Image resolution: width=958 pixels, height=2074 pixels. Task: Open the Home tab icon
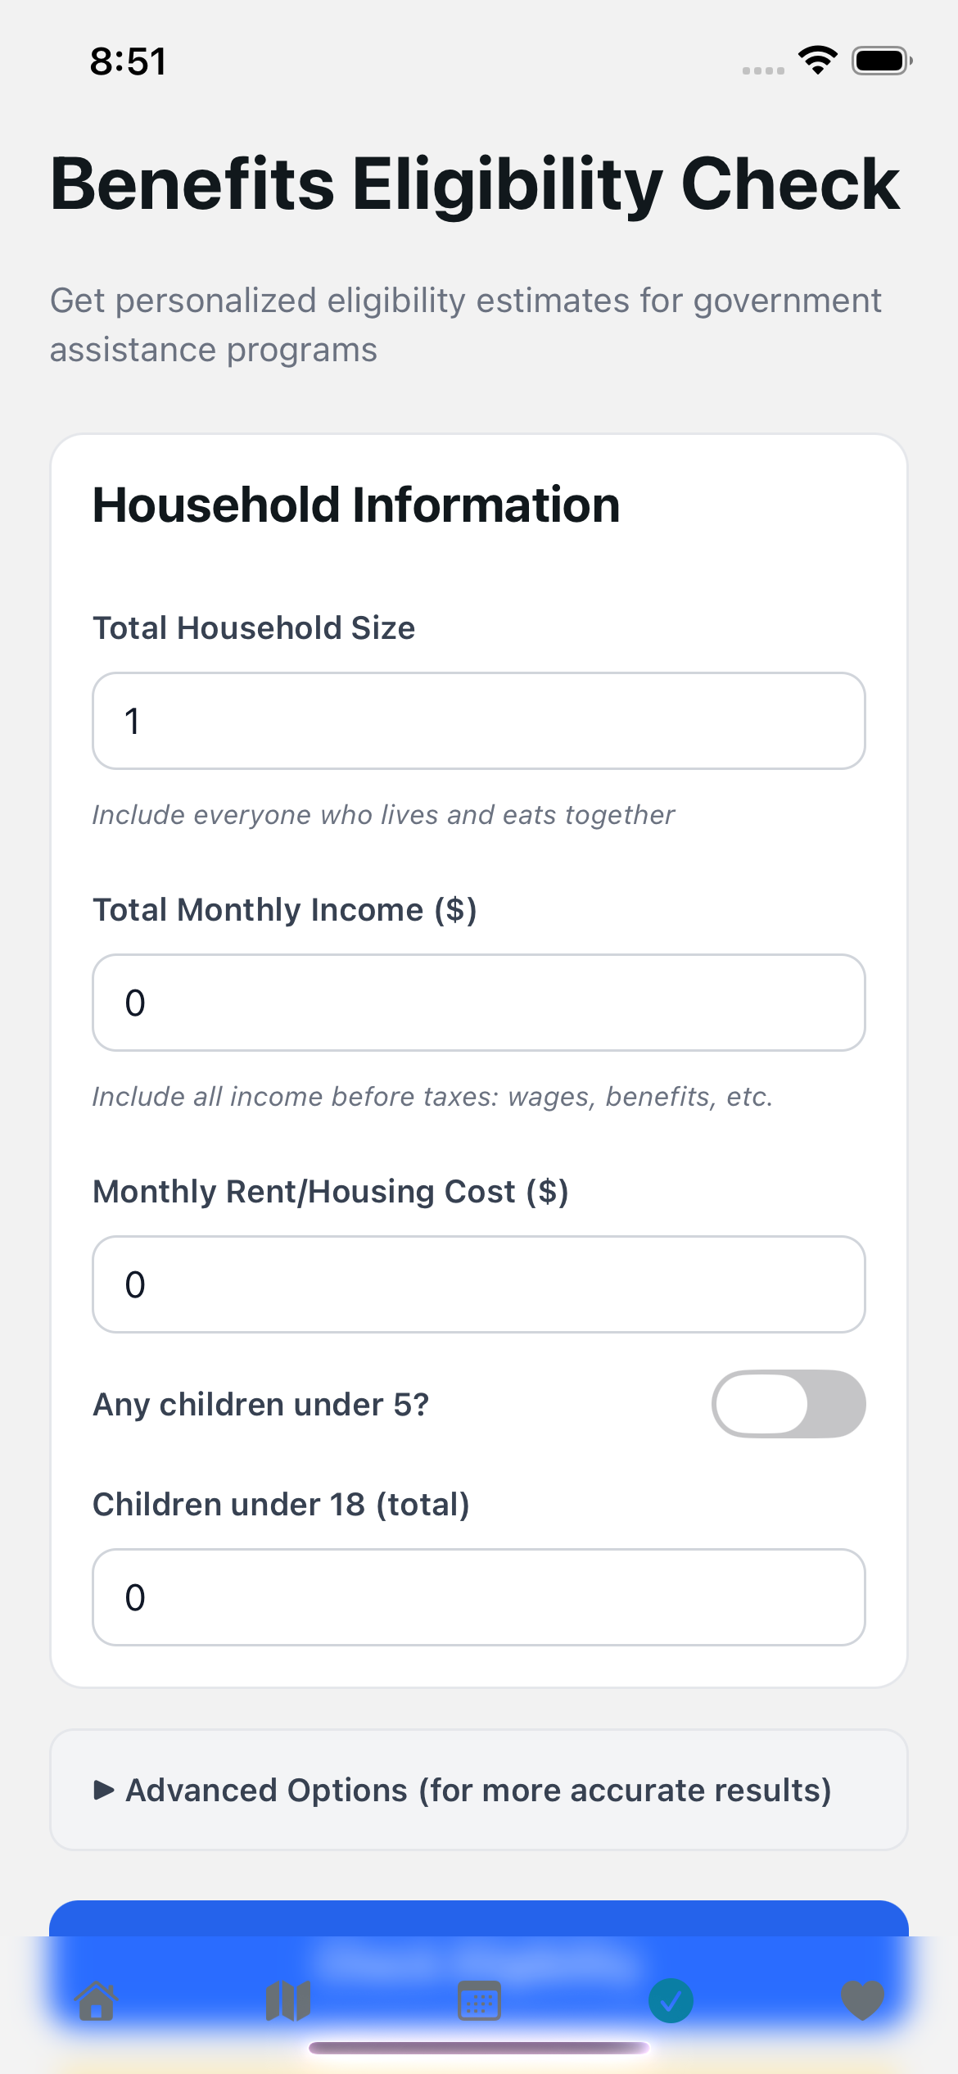pyautogui.click(x=97, y=2001)
